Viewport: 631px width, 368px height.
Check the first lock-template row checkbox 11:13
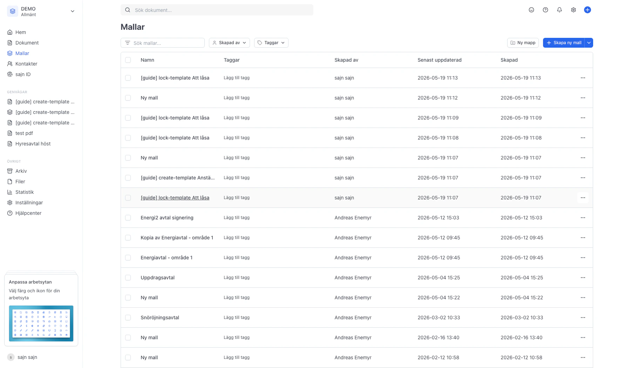click(128, 78)
